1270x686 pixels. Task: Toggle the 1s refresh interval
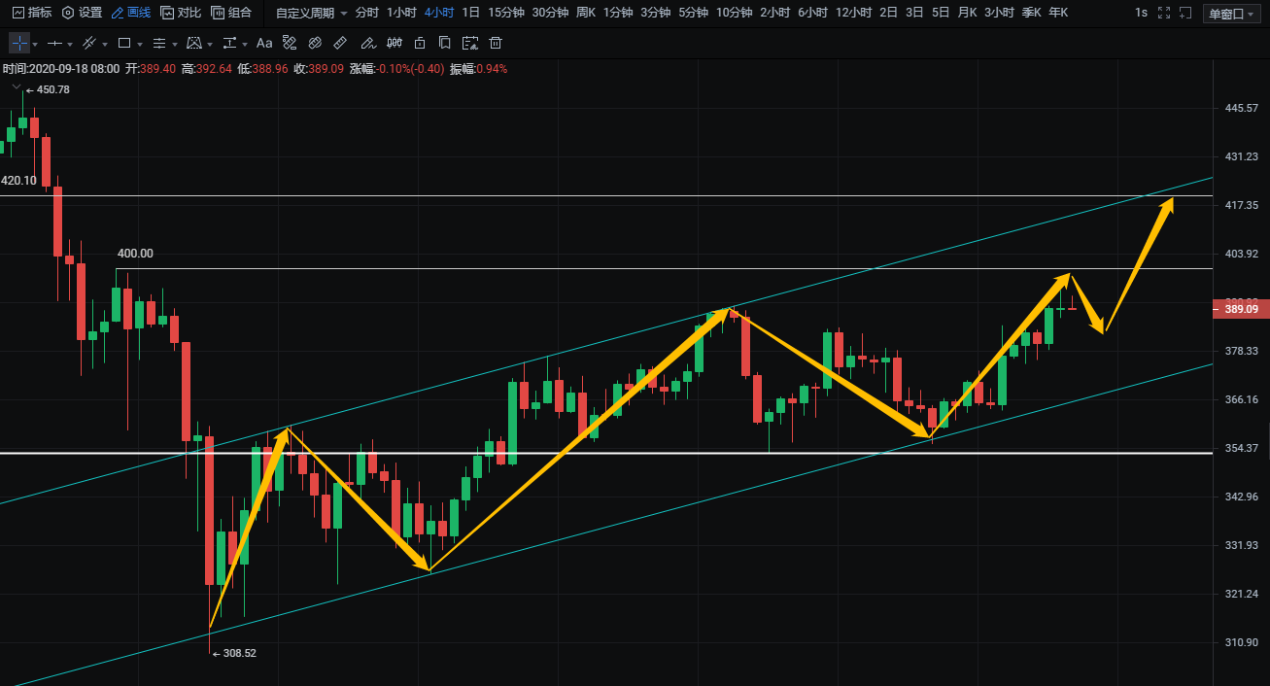point(1141,14)
